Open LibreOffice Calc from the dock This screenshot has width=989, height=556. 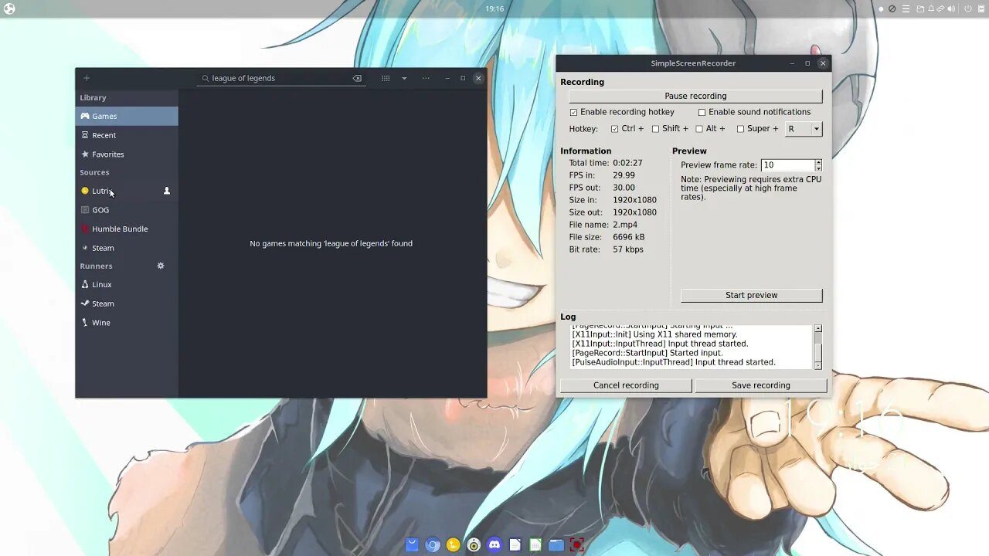[535, 545]
